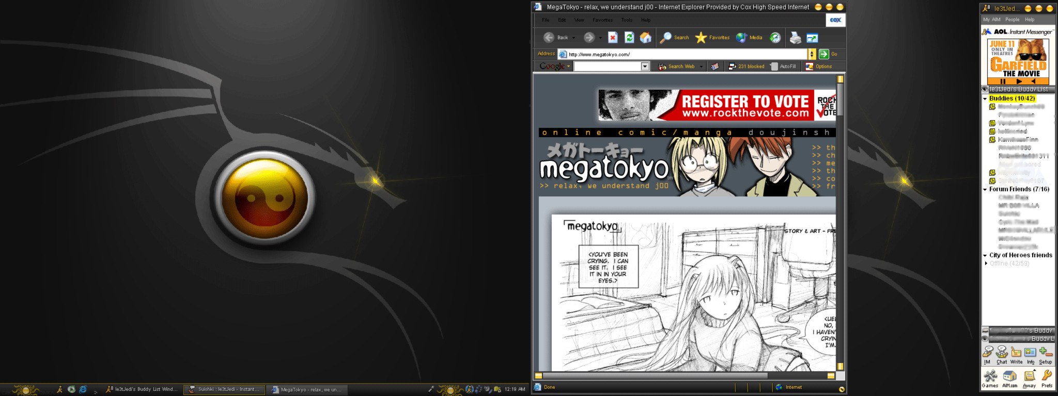Screen dimensions: 1058x396
Task: Expand the Google search history dropdown
Action: 645,66
